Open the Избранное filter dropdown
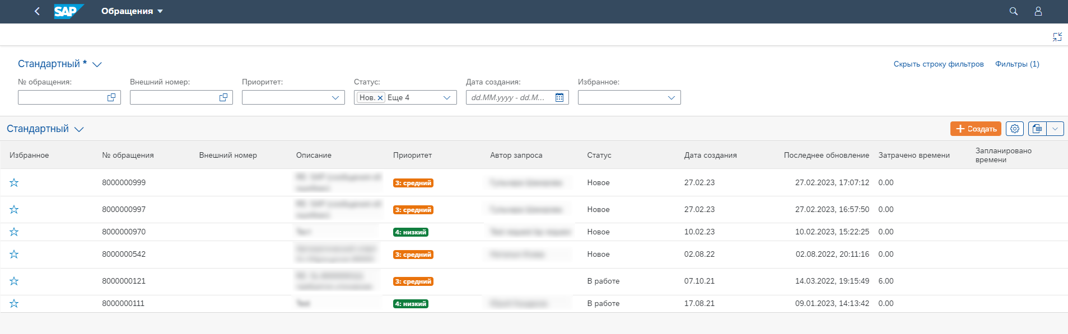The image size is (1068, 334). pyautogui.click(x=671, y=97)
